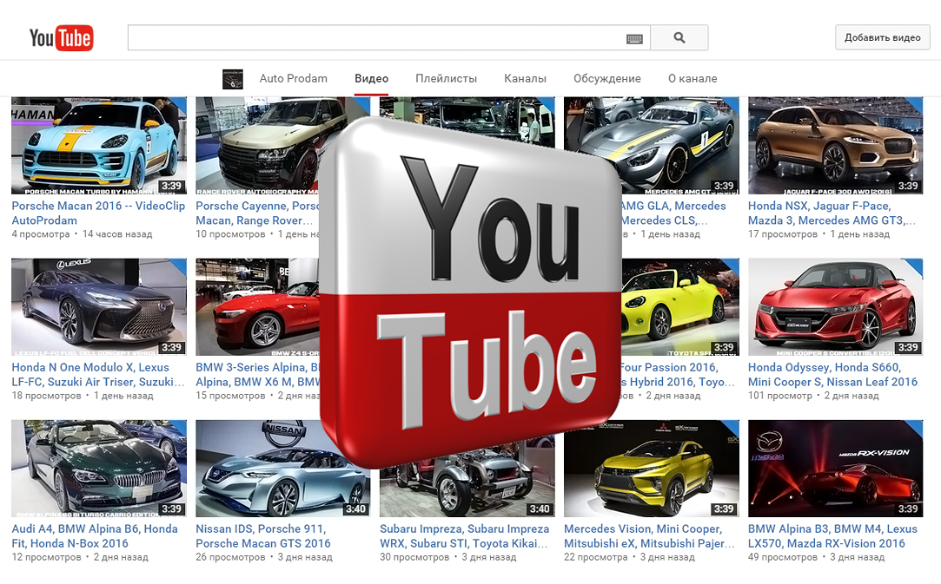This screenshot has height=584, width=941.
Task: Open green BMW Alpina B6 cabrio thumbnail
Action: [x=99, y=469]
